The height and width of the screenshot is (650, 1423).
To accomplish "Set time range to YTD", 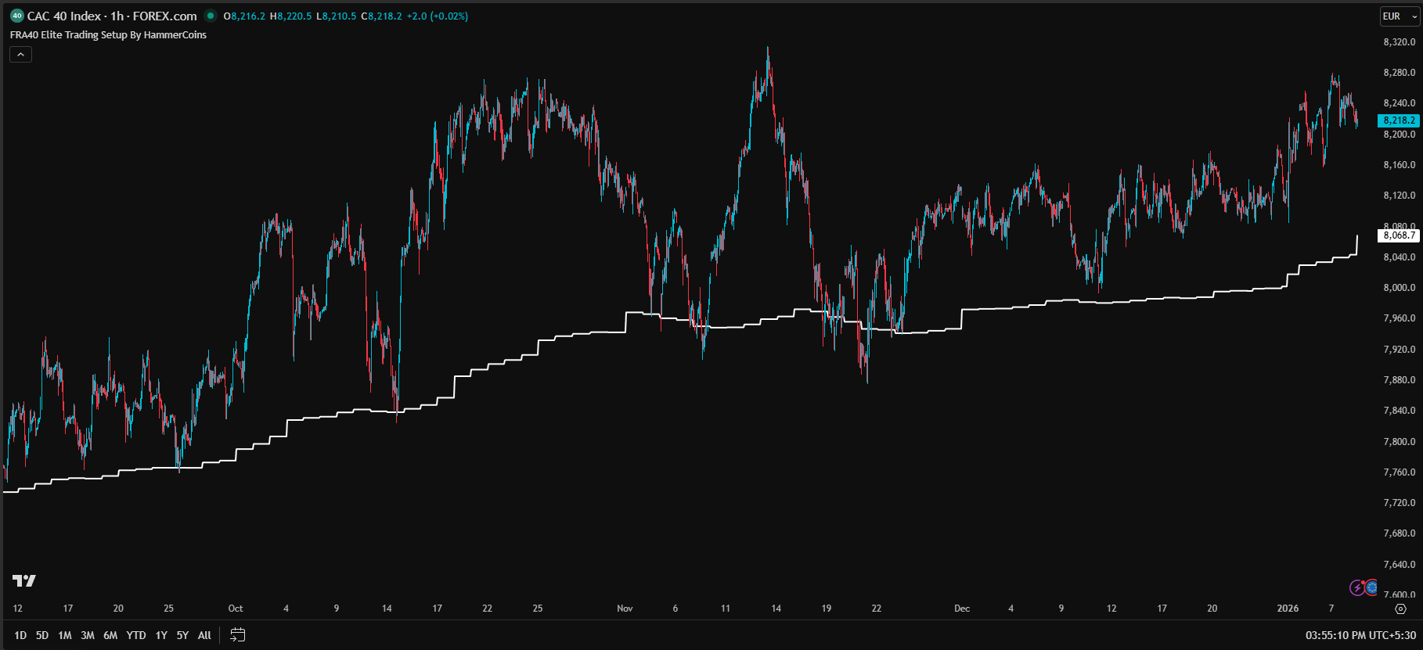I will [x=136, y=635].
